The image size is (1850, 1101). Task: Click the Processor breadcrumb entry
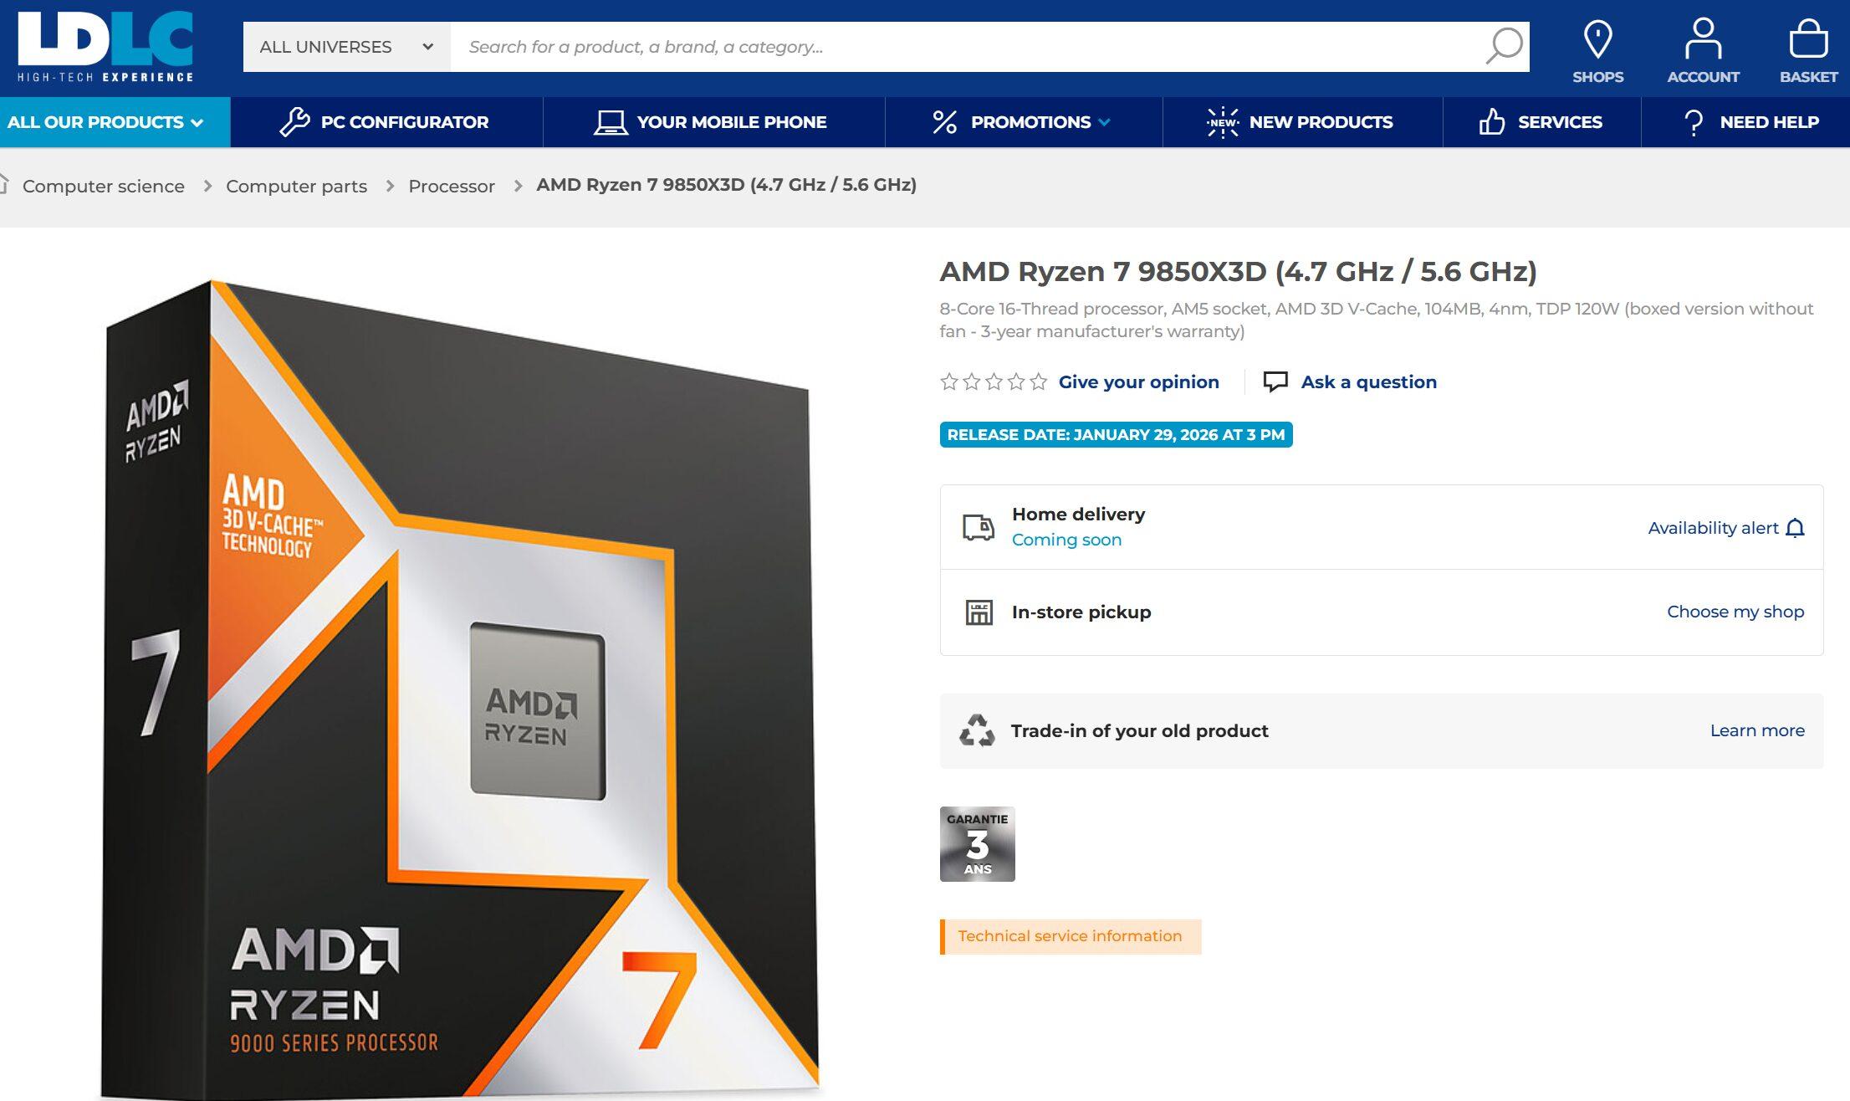coord(452,186)
